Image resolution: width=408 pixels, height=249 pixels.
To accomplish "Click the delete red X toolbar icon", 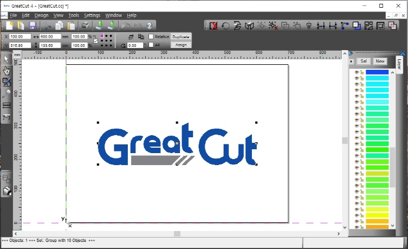I will pyautogui.click(x=213, y=26).
